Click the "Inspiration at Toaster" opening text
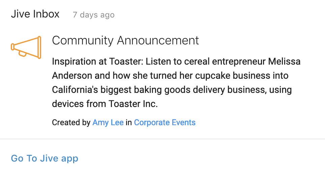The image size is (325, 177). coord(98,62)
